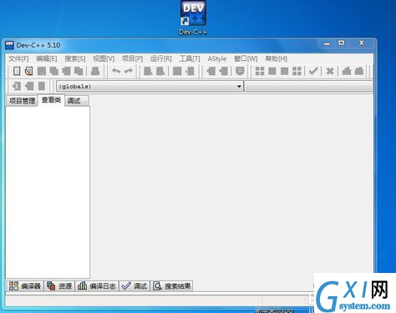Screen dimensions: 396x313
Task: Click the Delete profiling information icon
Action: tap(359, 71)
